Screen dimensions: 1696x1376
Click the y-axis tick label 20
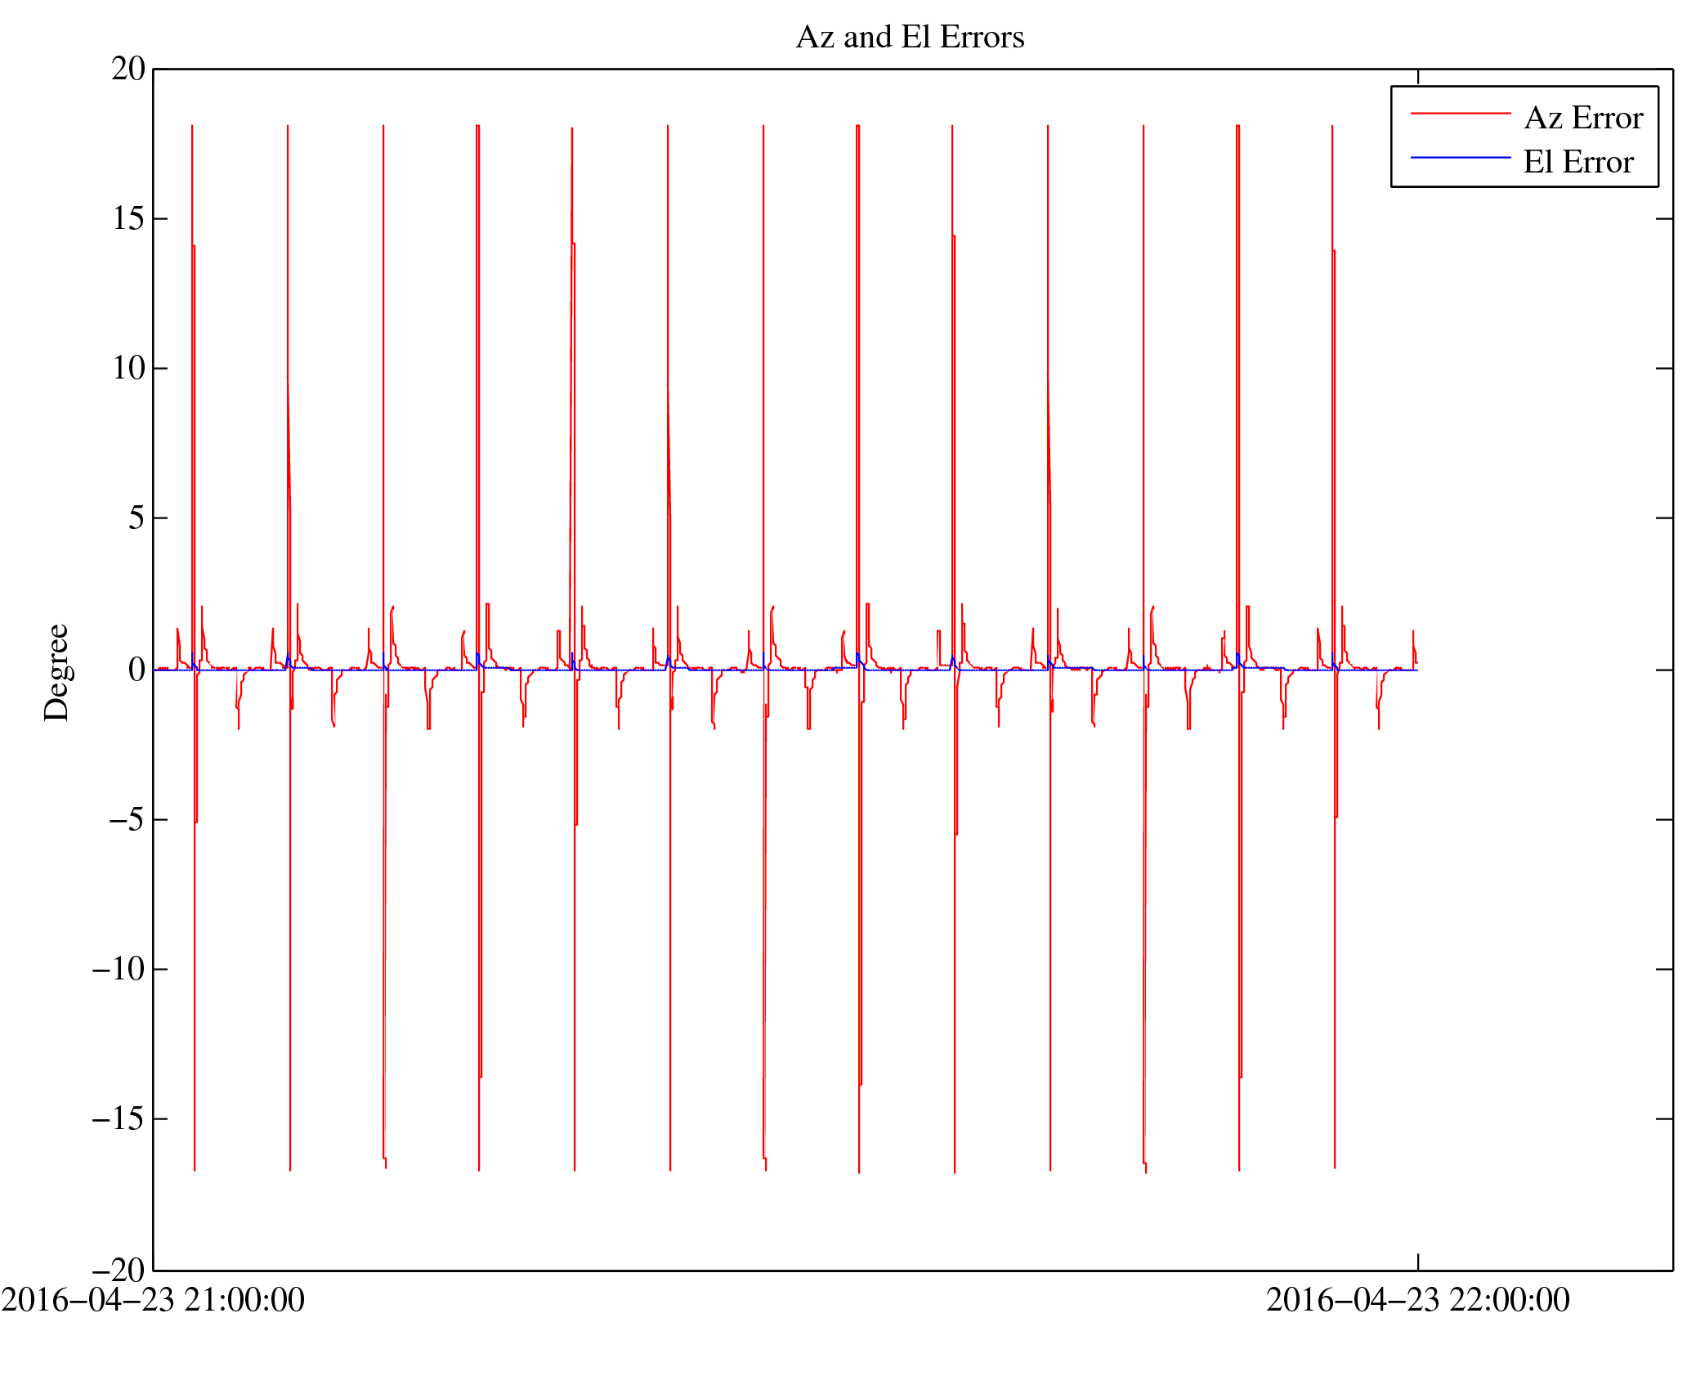pyautogui.click(x=128, y=69)
